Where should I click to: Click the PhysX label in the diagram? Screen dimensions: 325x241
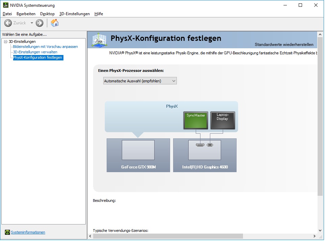(172, 106)
